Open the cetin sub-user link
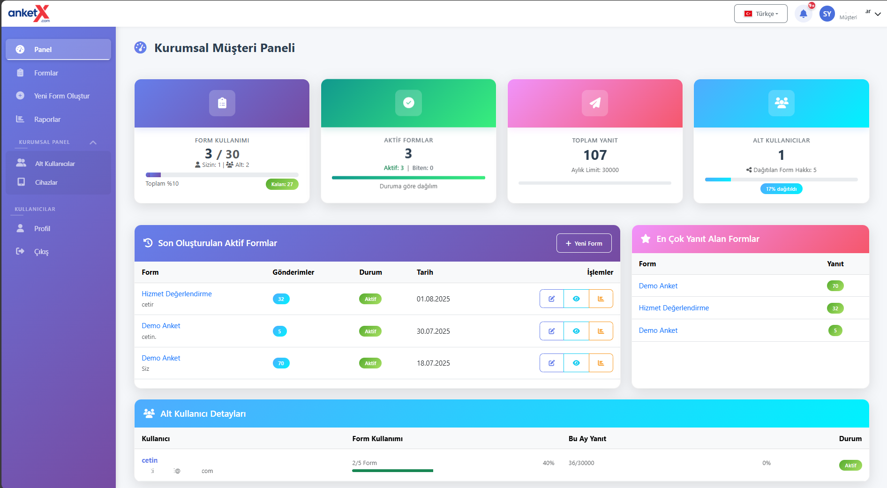The image size is (887, 488). pyautogui.click(x=150, y=460)
